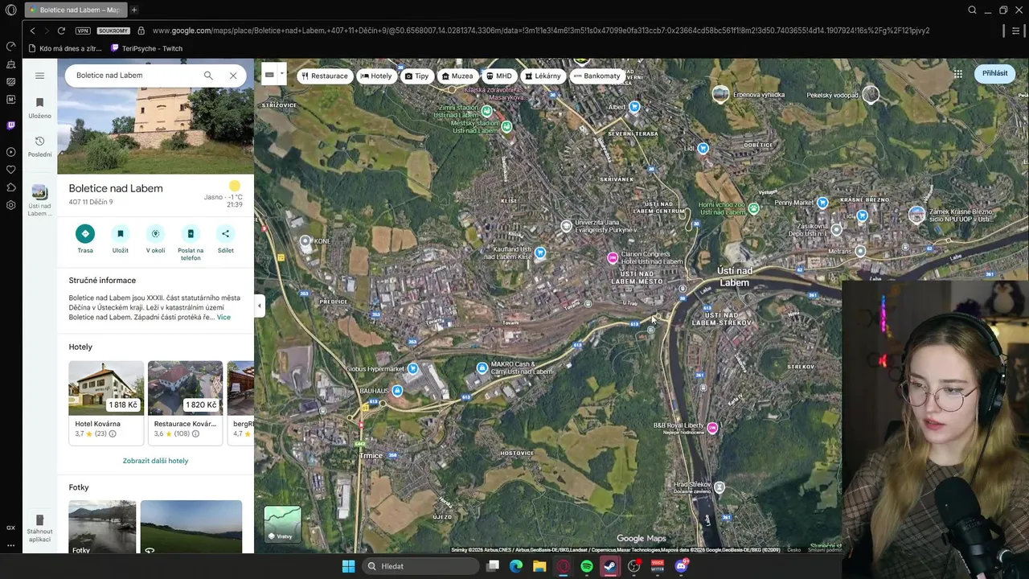Open the Ústí nad Labem recent place
Viewport: 1029px width, 579px height.
[x=39, y=200]
